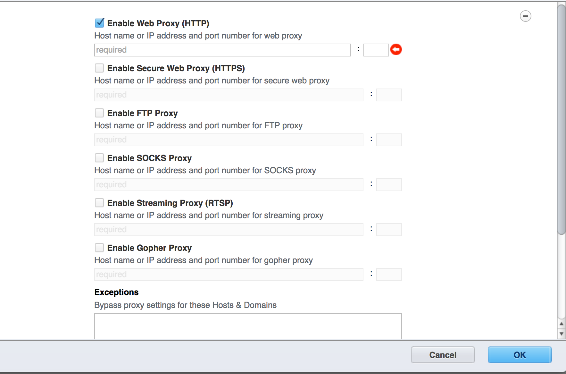Click the FTP proxy port field
The image size is (566, 374).
[389, 140]
